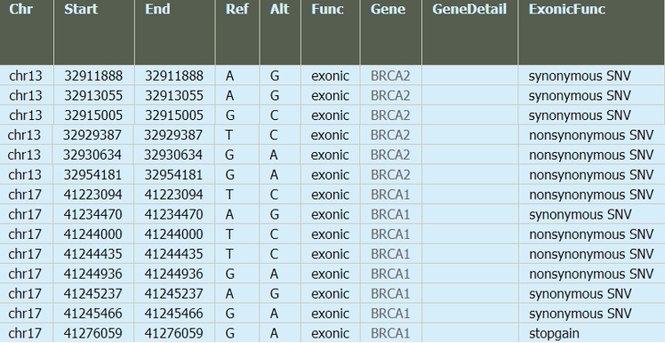
Task: Select Start cell 41276059
Action: tap(92, 334)
